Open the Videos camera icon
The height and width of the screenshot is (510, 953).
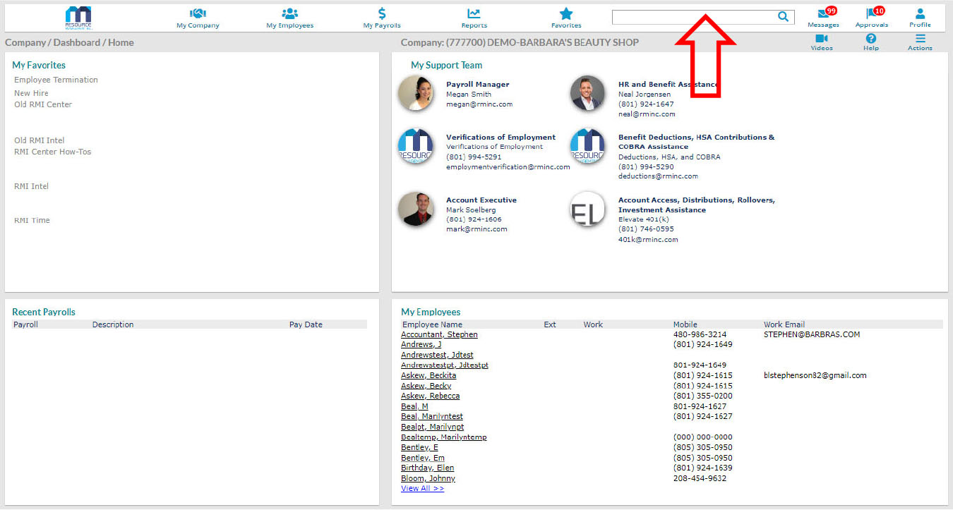[x=821, y=39]
